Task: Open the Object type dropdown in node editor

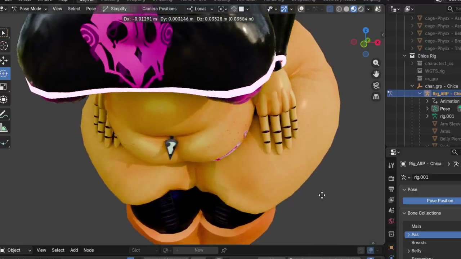Action: [16, 250]
